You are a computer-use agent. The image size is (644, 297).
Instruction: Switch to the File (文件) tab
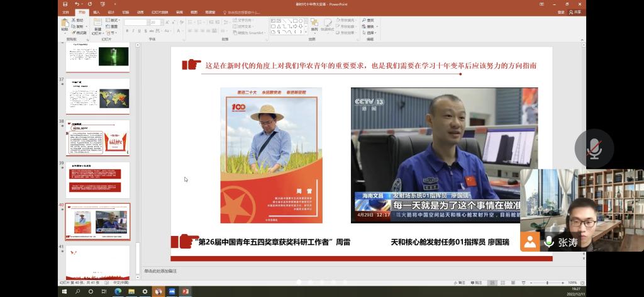click(x=66, y=12)
